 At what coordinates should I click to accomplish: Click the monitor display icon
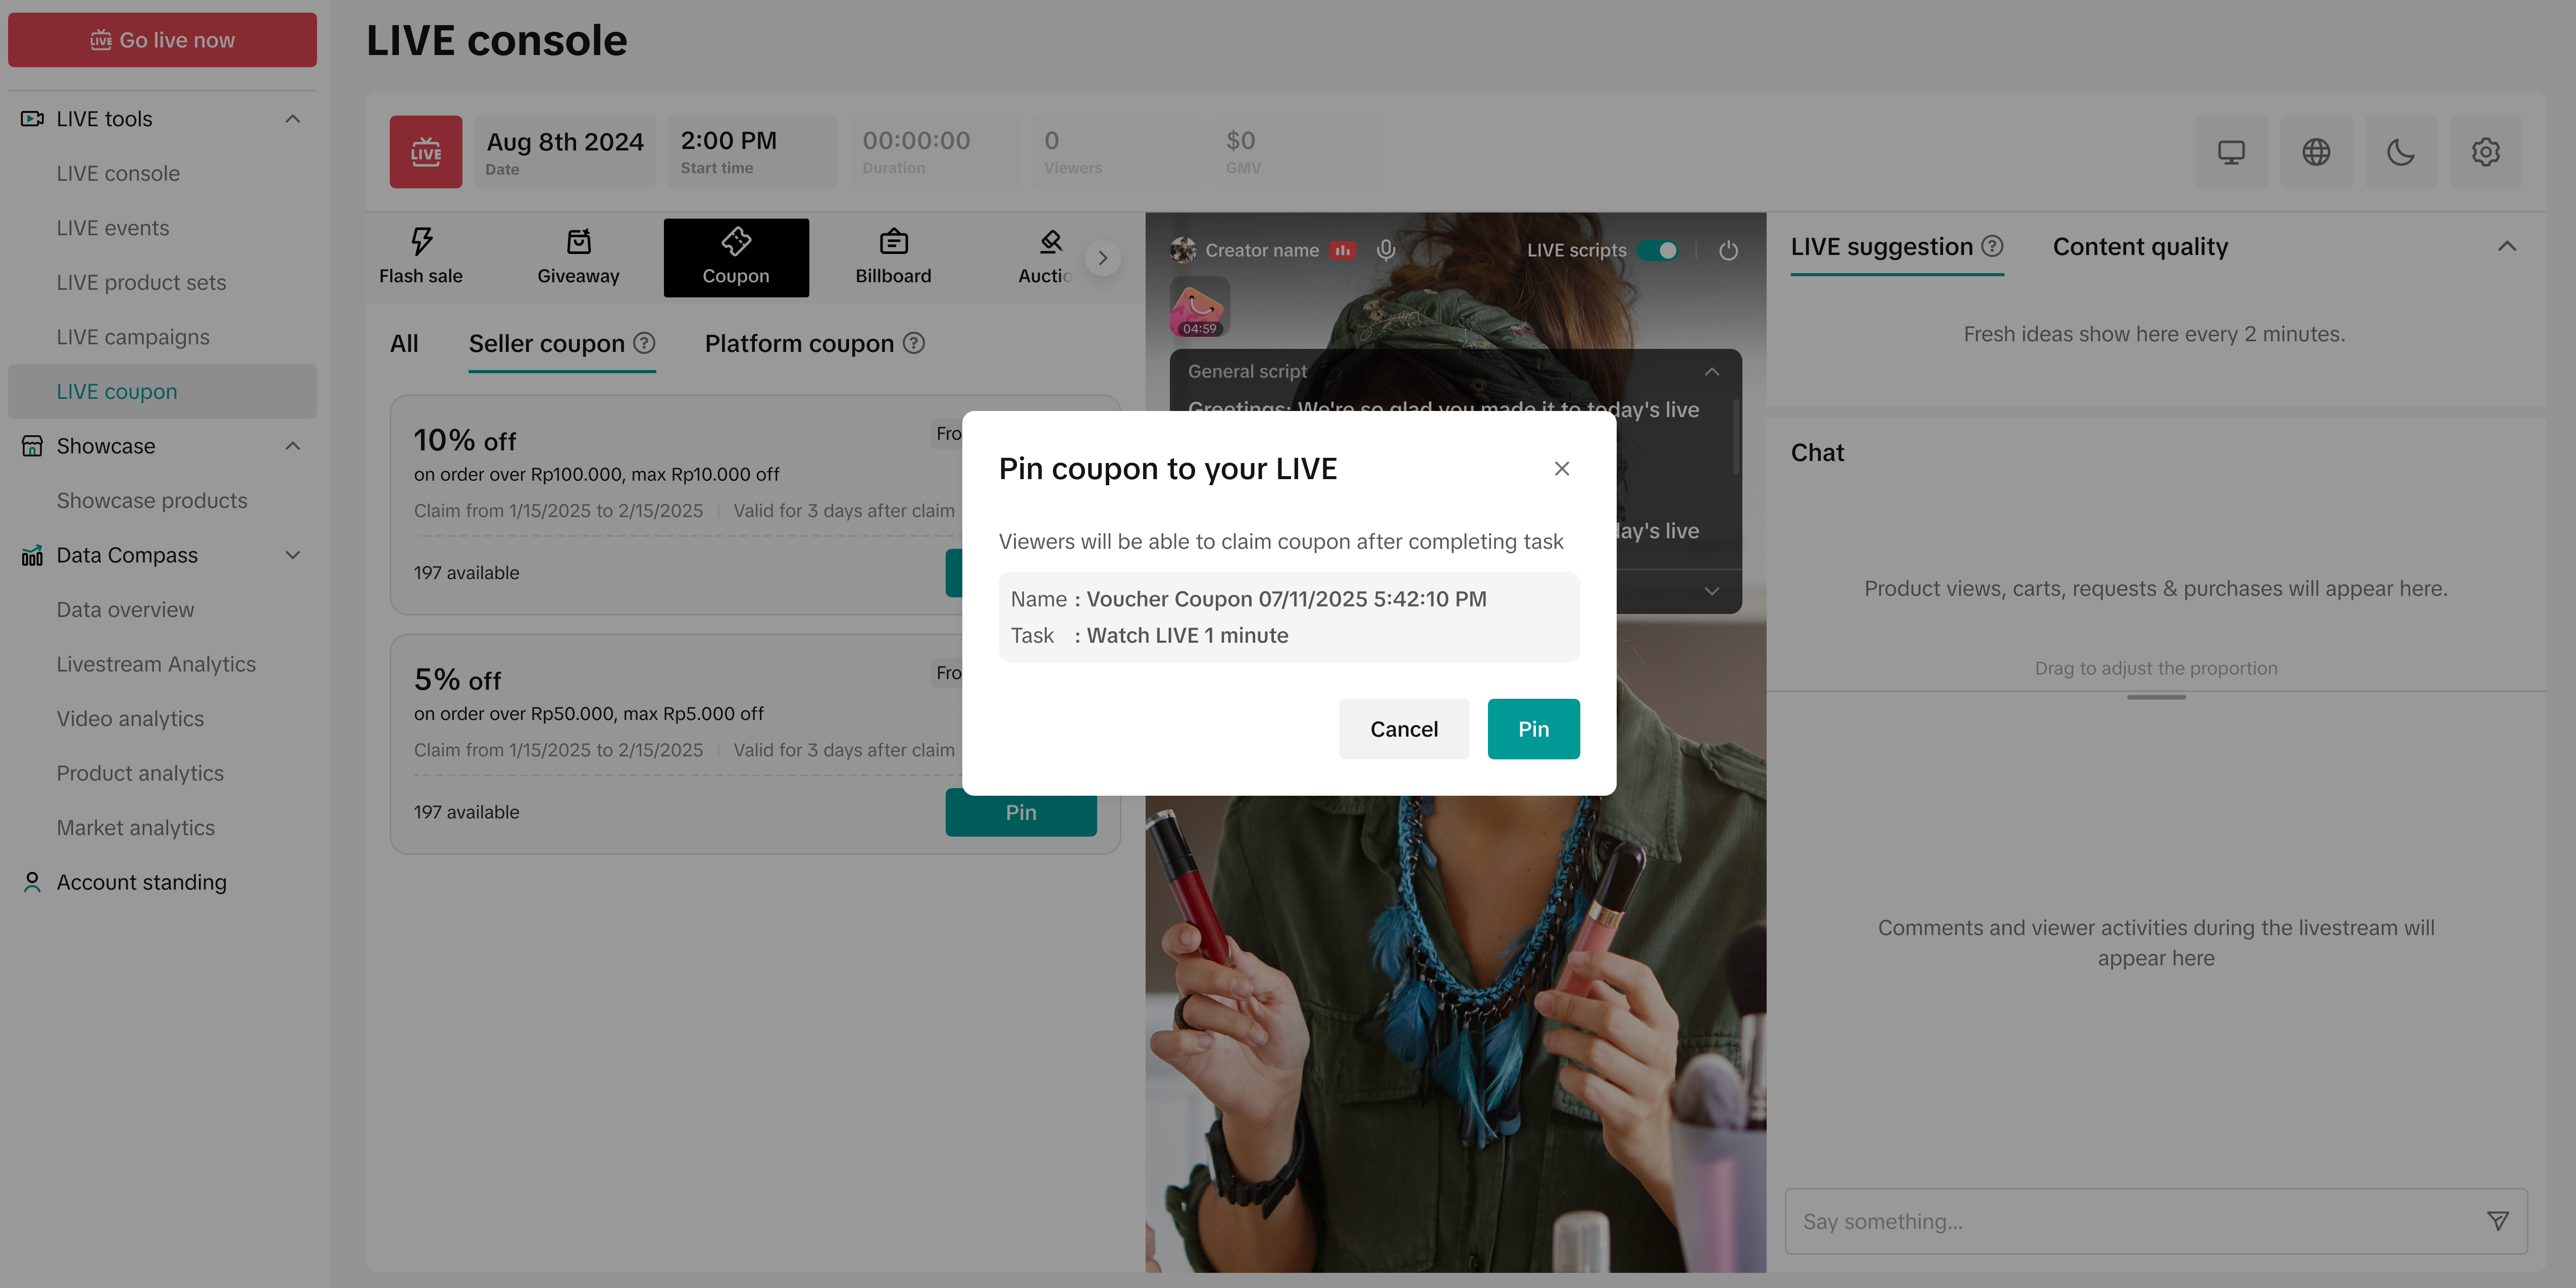pyautogui.click(x=2231, y=152)
